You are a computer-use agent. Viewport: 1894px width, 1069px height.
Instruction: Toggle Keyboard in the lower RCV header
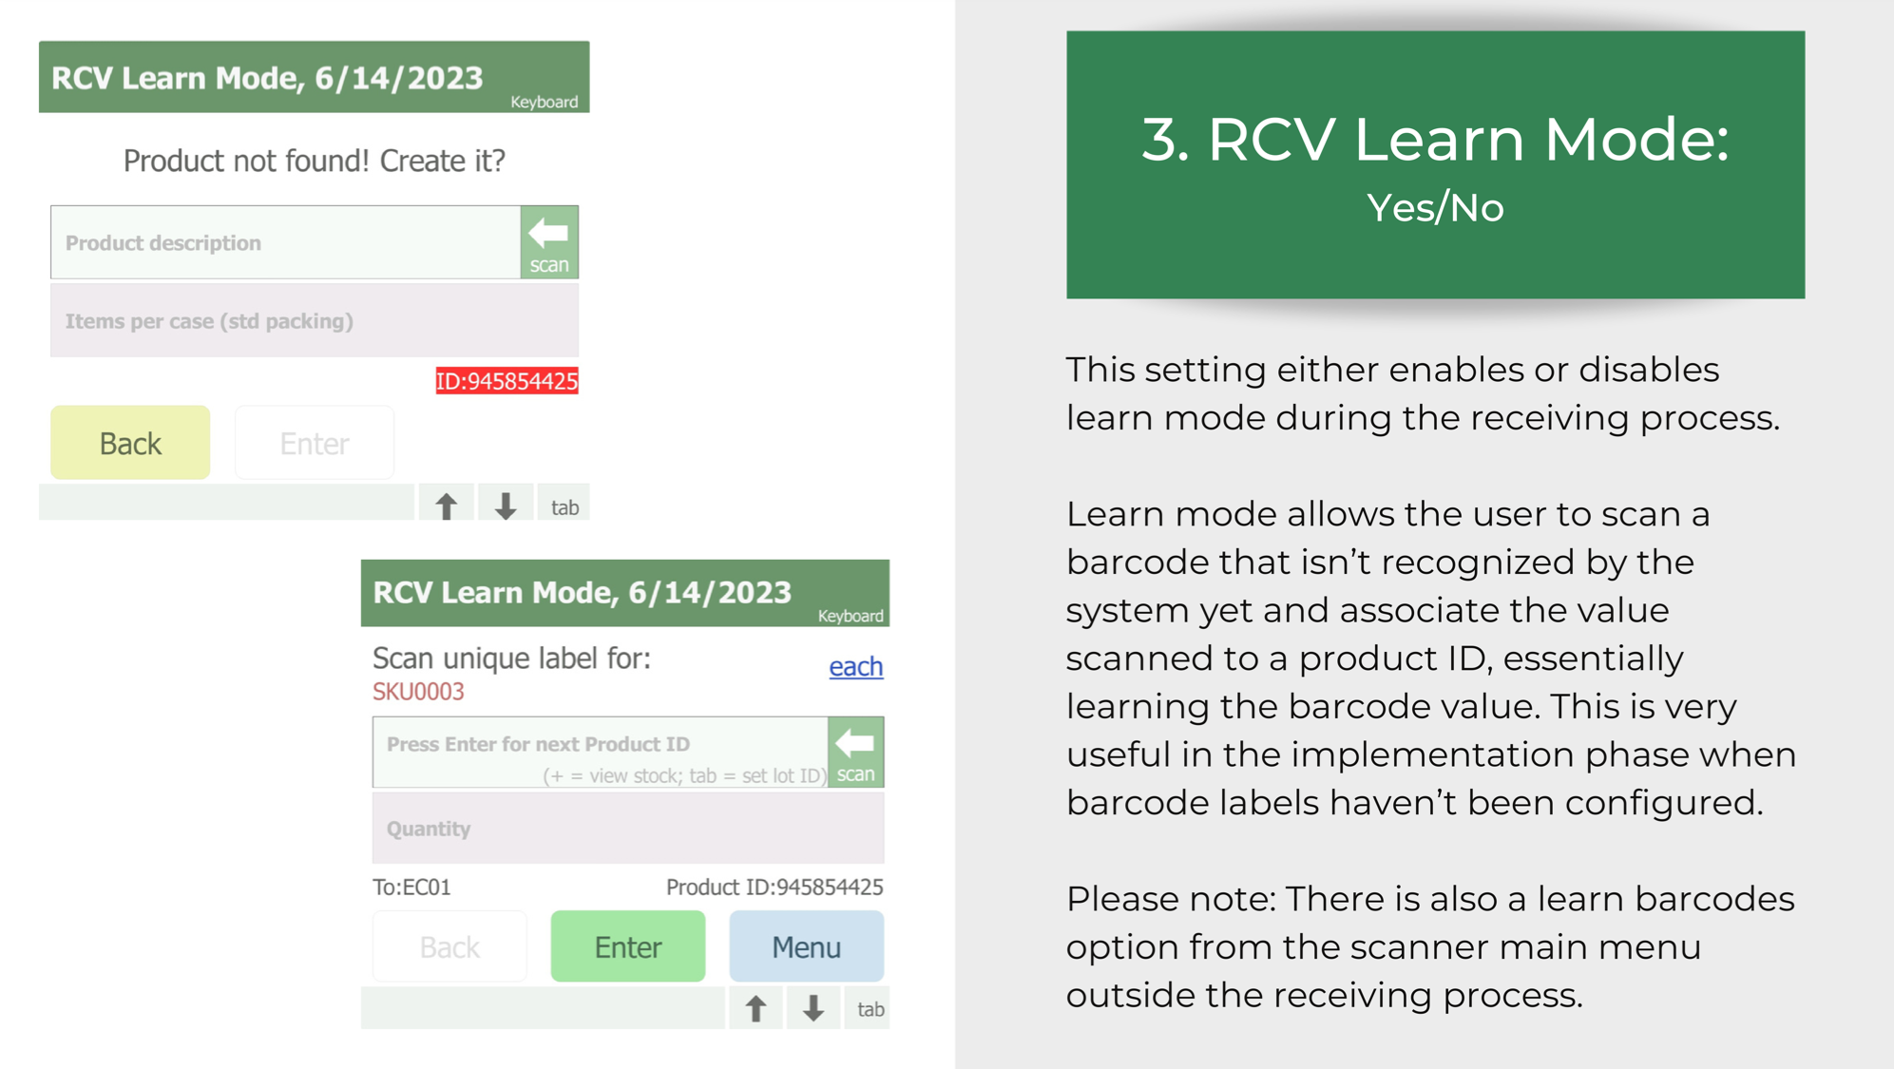pos(851,616)
